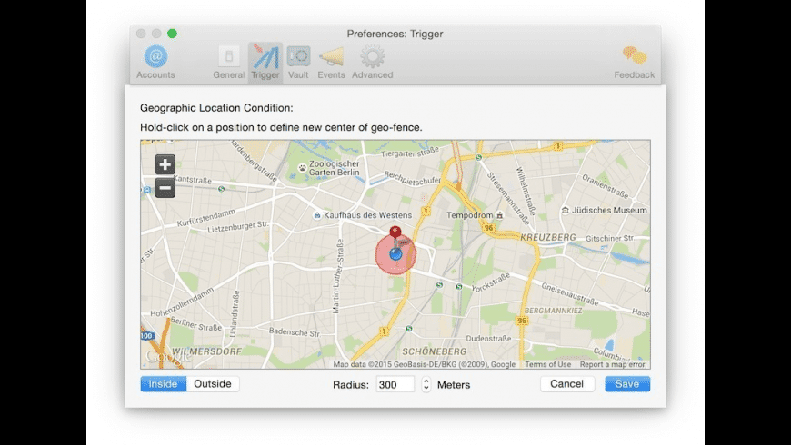Click the Badensche Str. label
The height and width of the screenshot is (445, 791).
tap(294, 332)
